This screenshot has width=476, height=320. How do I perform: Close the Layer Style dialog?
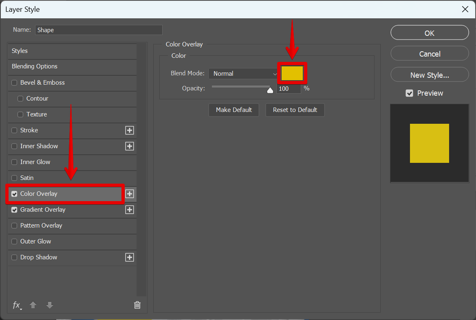coord(465,9)
